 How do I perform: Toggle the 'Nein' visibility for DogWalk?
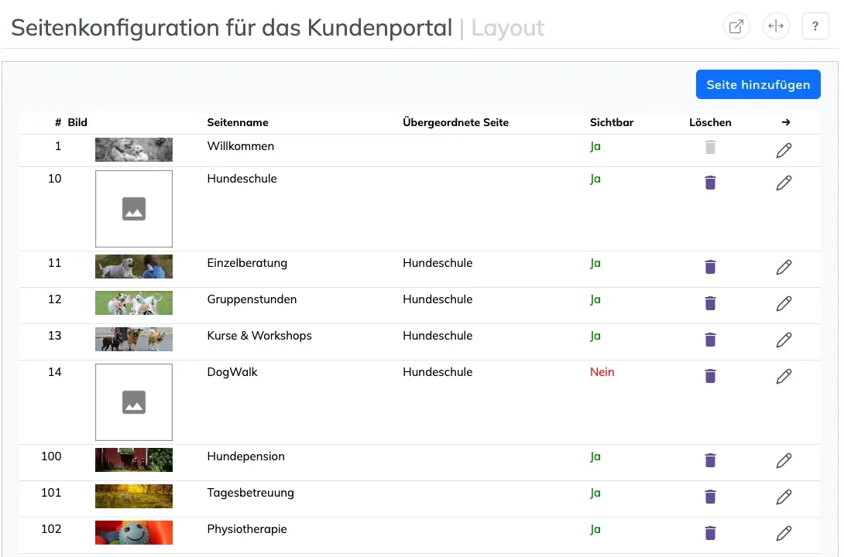point(602,372)
